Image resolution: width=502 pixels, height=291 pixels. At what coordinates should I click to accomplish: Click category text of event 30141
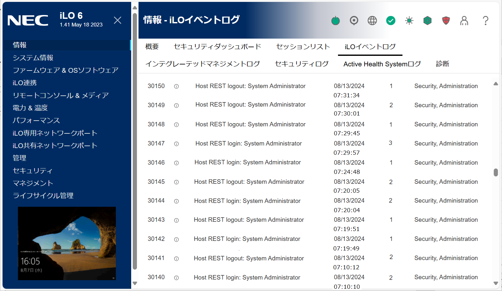[446, 258]
